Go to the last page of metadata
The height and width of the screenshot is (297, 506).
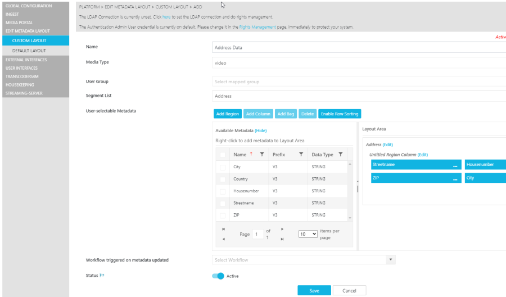pos(282,239)
